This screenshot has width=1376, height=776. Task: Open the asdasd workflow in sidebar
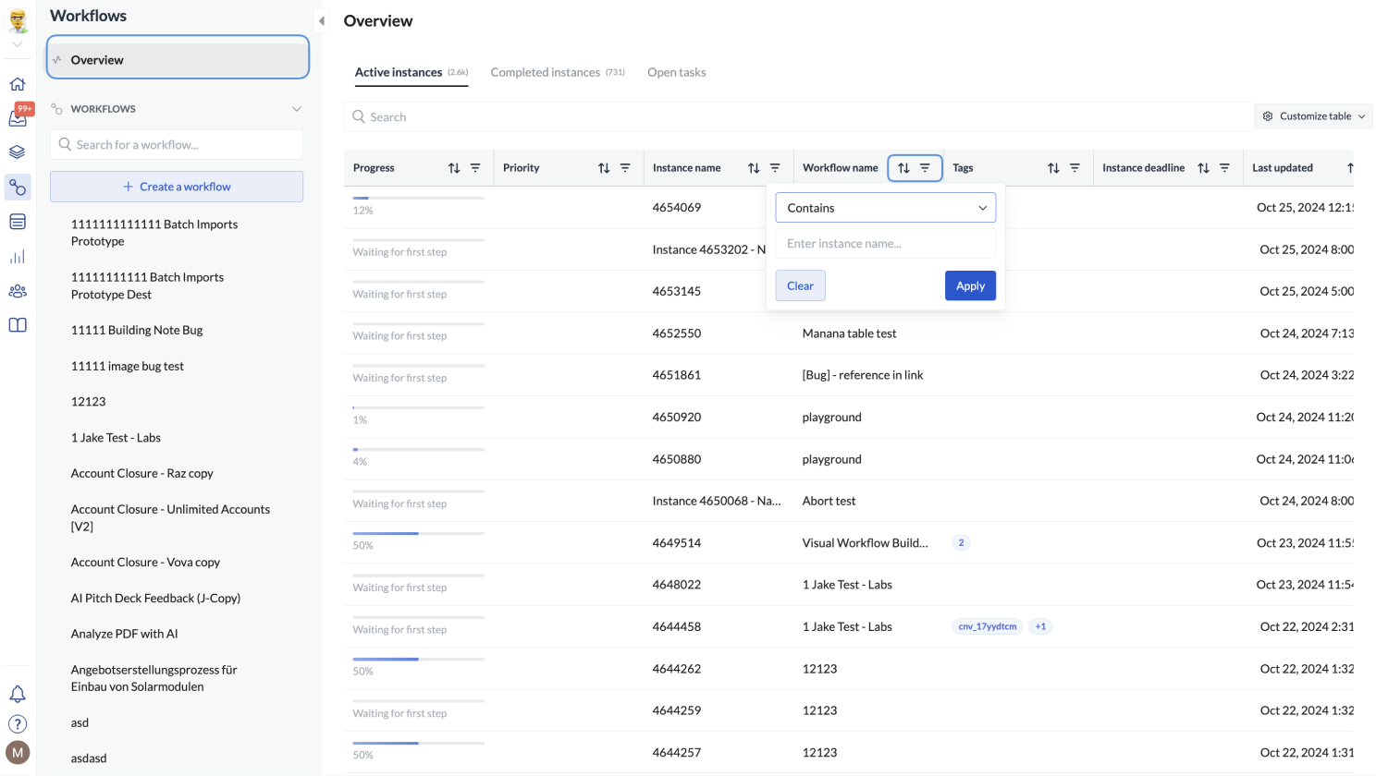click(89, 758)
